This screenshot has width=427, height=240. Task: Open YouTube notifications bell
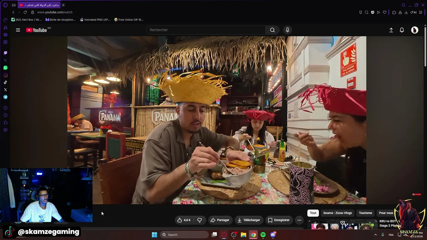click(402, 30)
